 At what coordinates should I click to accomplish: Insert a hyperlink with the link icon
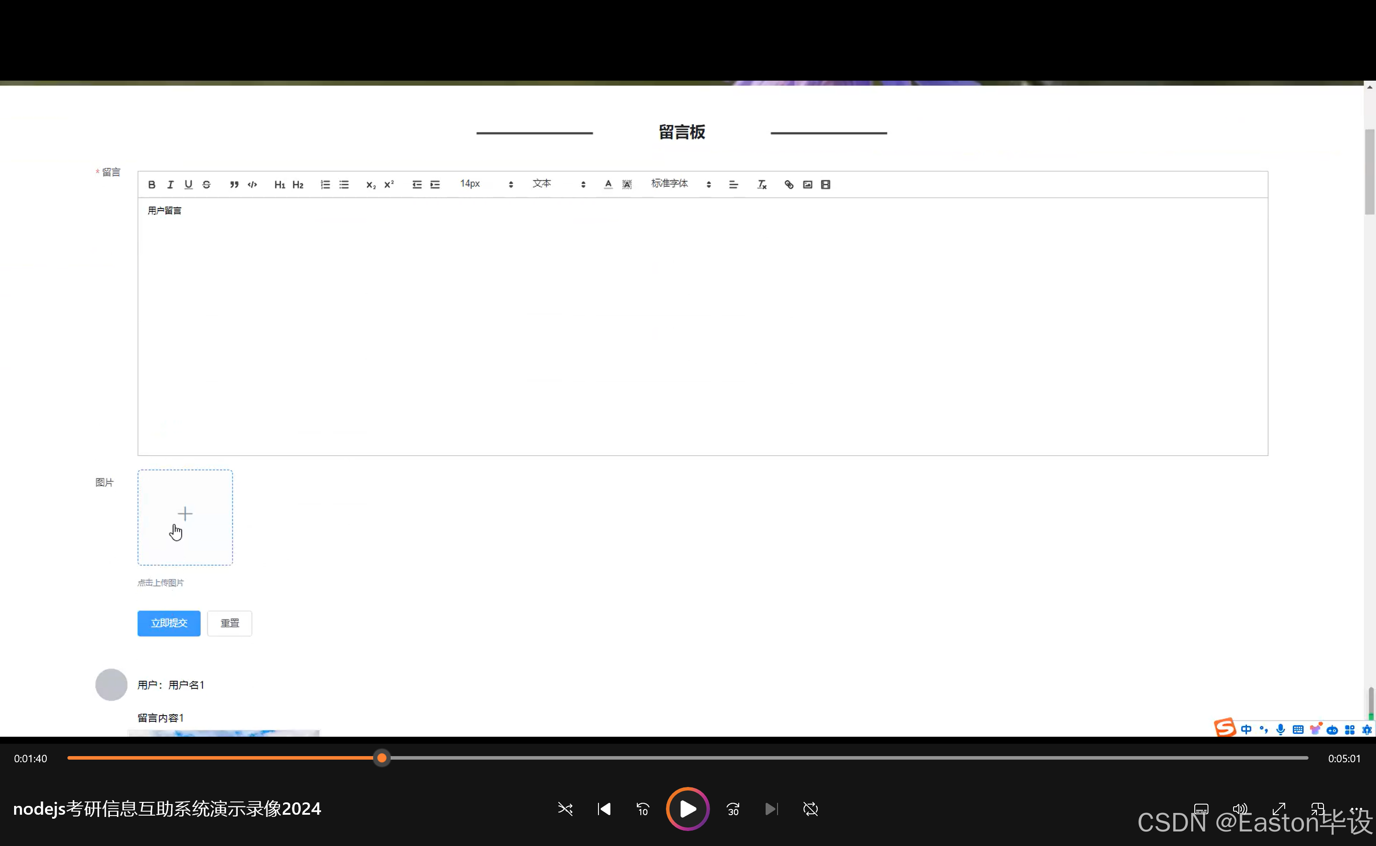(x=789, y=185)
